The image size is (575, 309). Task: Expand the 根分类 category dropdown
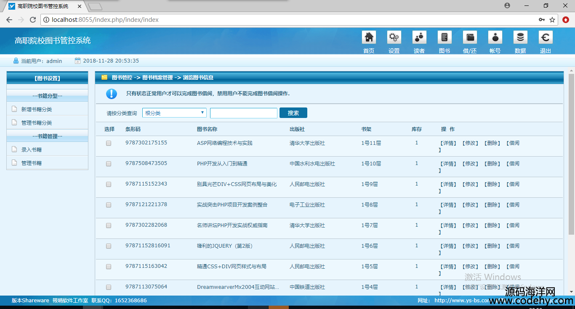[x=174, y=113]
